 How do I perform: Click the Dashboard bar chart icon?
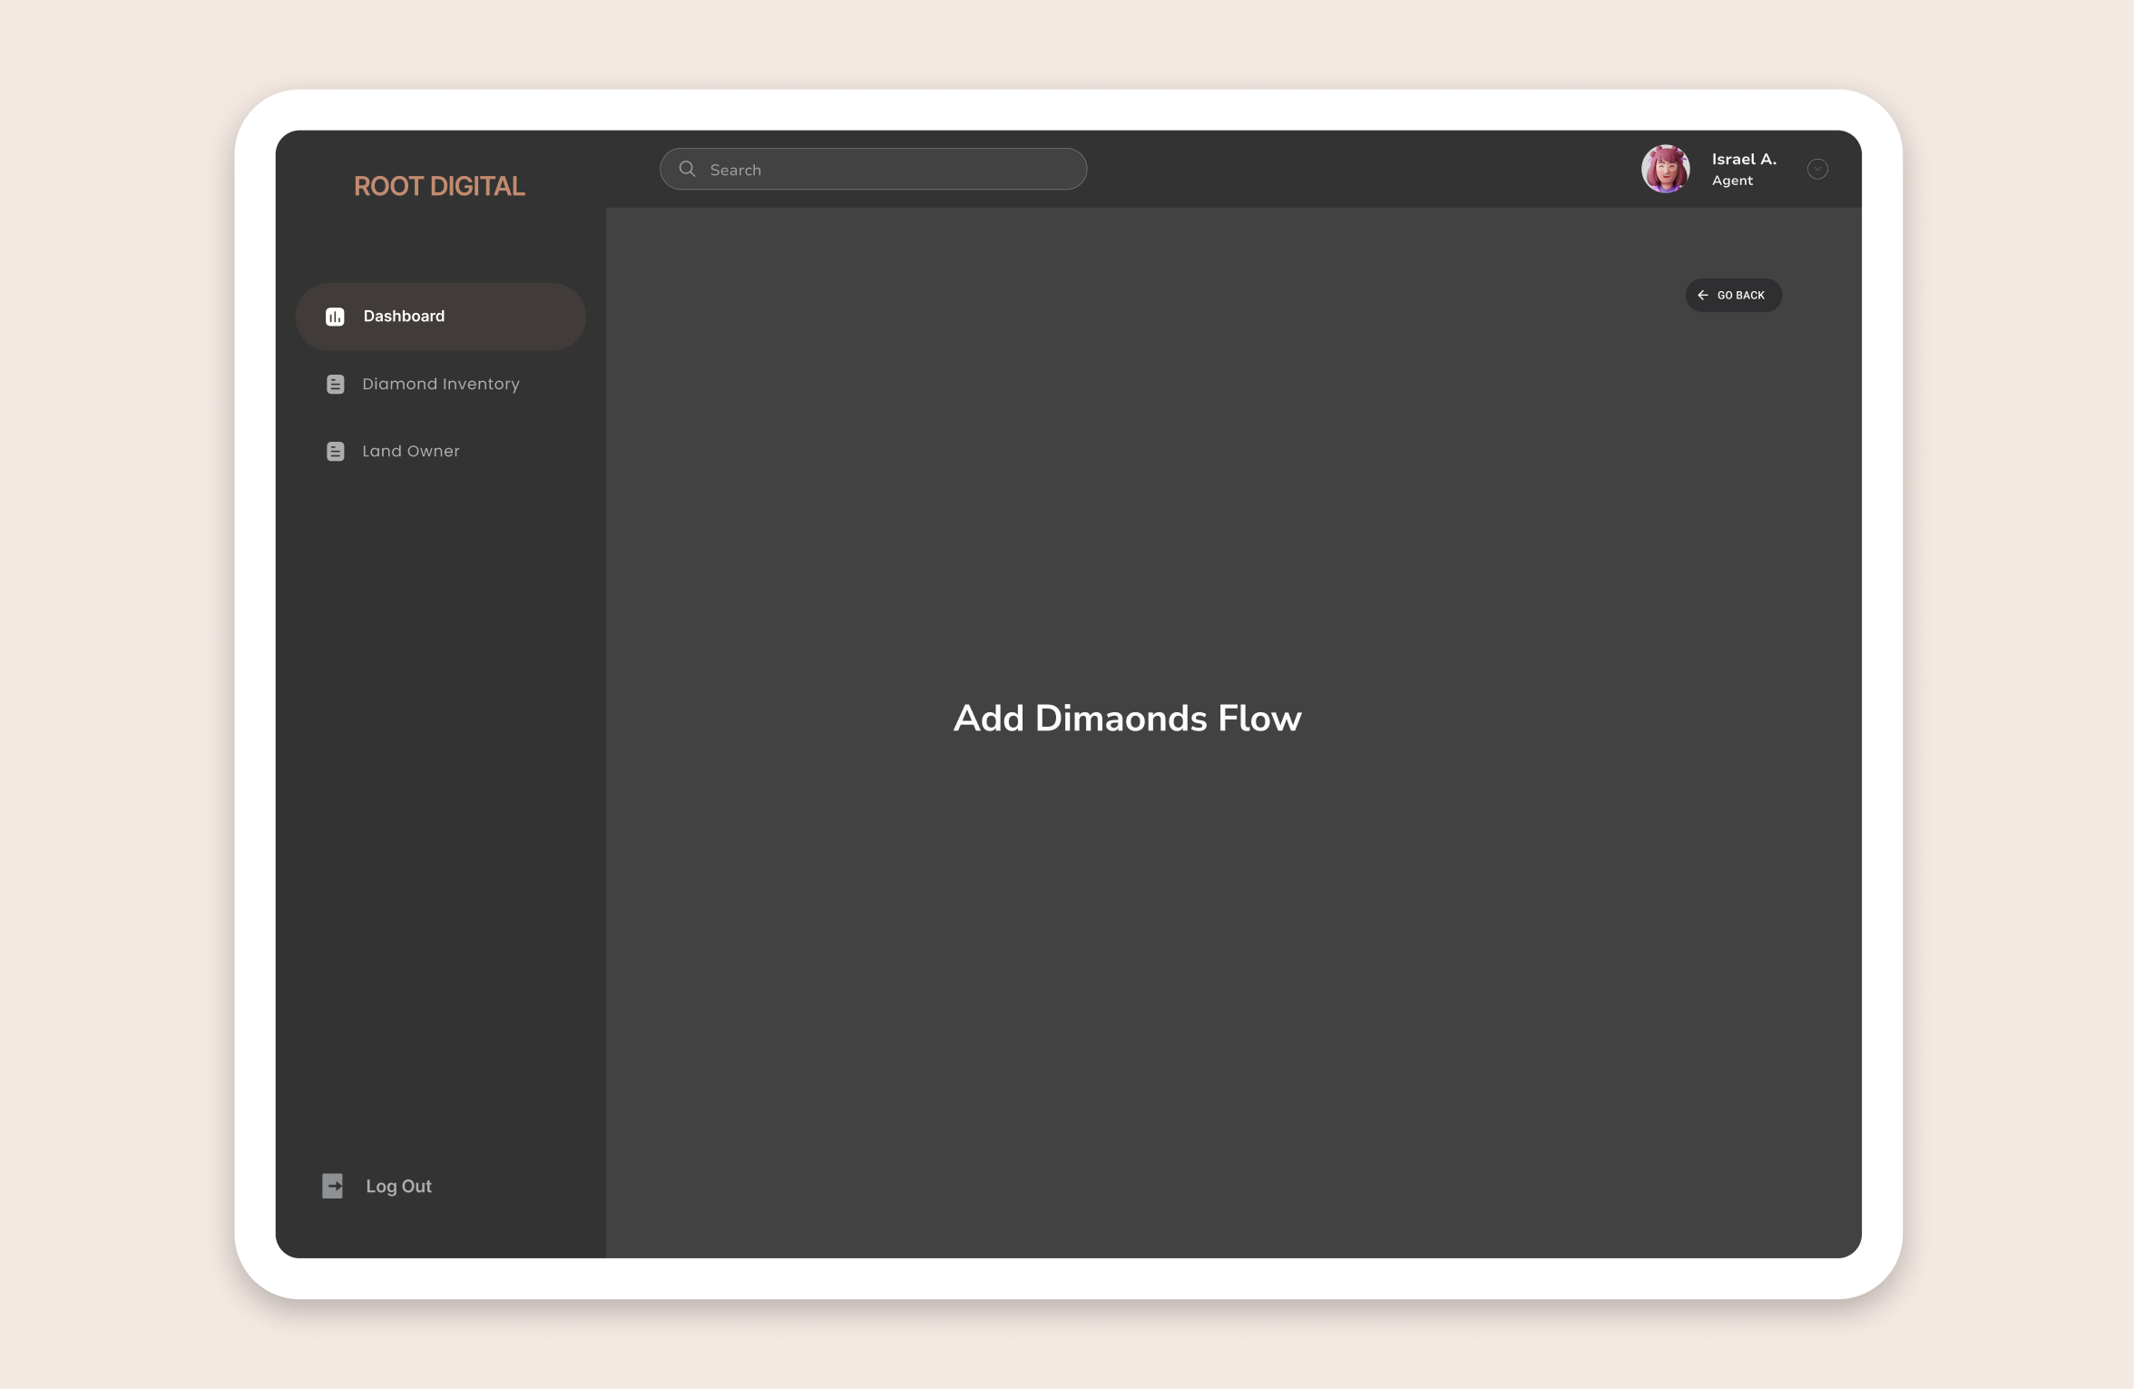[335, 317]
